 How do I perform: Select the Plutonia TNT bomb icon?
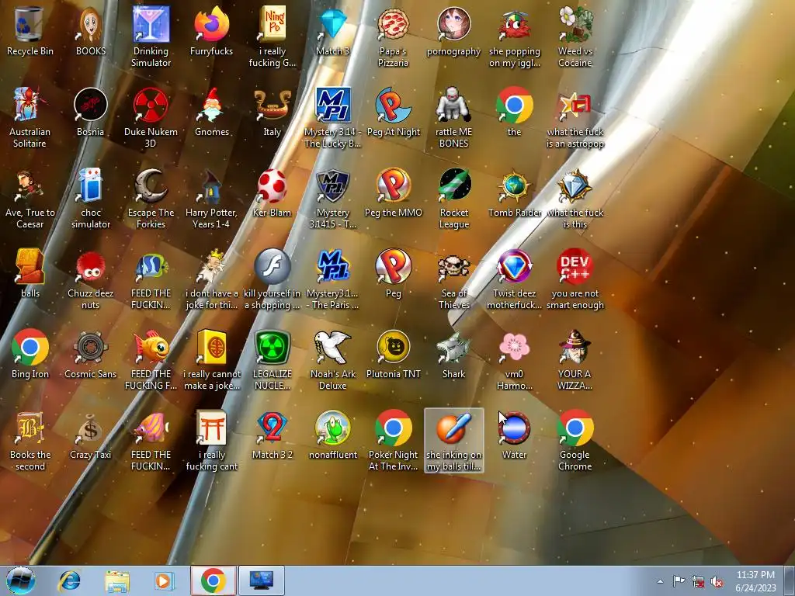tap(393, 347)
